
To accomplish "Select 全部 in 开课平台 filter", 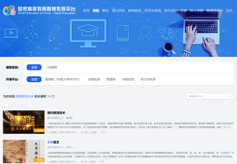I will click(34, 79).
